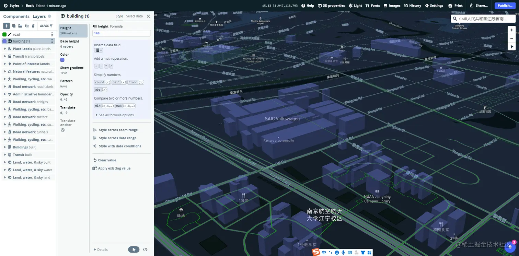Toggle the code view icon
519x256 pixels.
point(145,249)
